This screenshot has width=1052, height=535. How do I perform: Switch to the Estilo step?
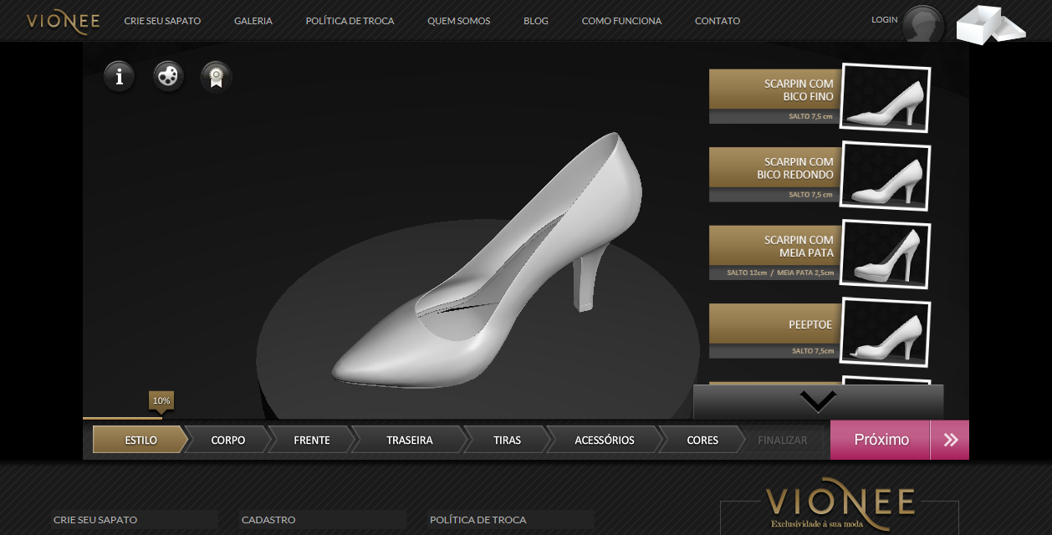[x=140, y=440]
